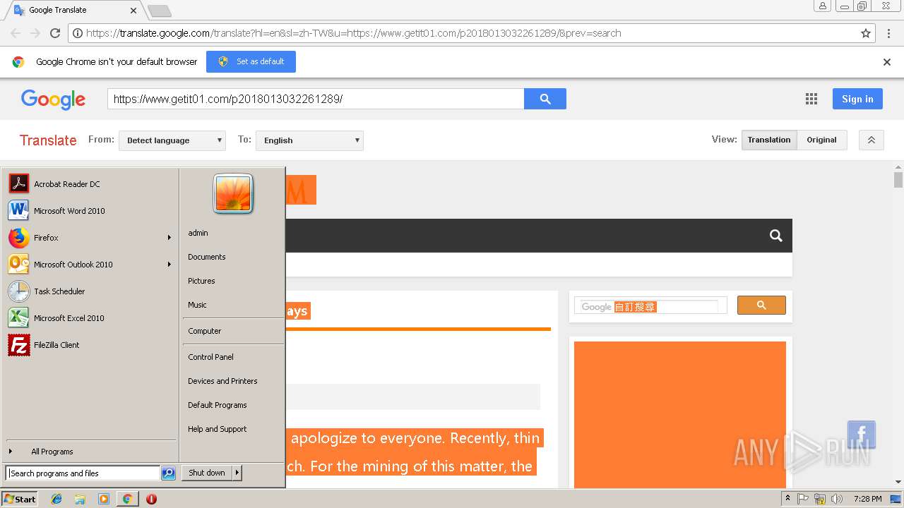Launch Microsoft Excel 2010

tap(90, 318)
